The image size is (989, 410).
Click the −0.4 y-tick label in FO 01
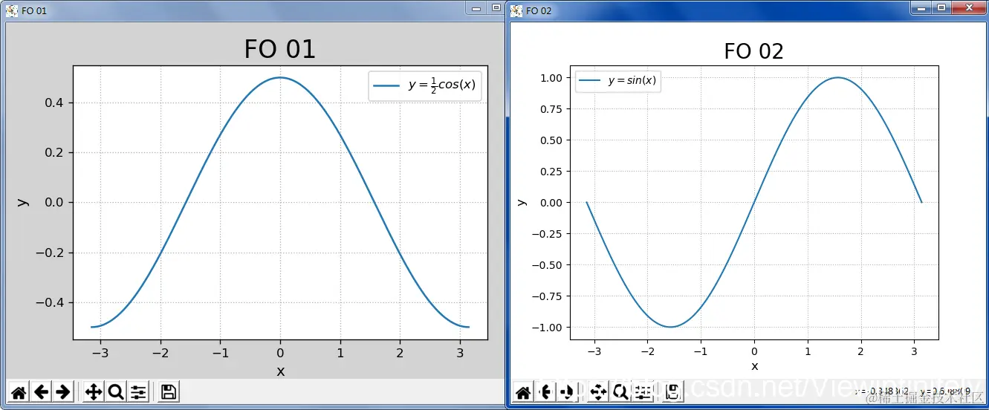tap(50, 302)
